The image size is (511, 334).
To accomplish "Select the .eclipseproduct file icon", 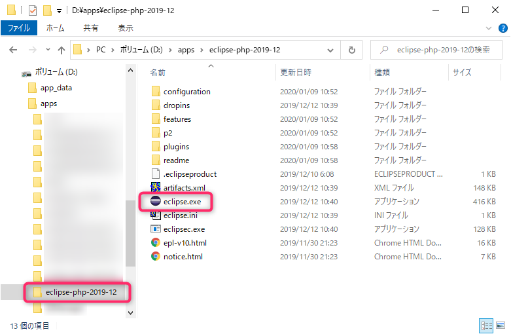I will (x=156, y=174).
